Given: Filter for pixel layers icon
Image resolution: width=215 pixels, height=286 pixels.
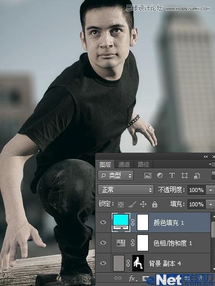Looking at the screenshot, I should 148,176.
